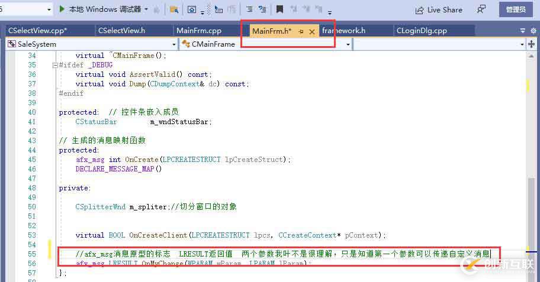Click the Find in Files toolbar icon
Image resolution: width=540 pixels, height=282 pixels.
coord(174,9)
